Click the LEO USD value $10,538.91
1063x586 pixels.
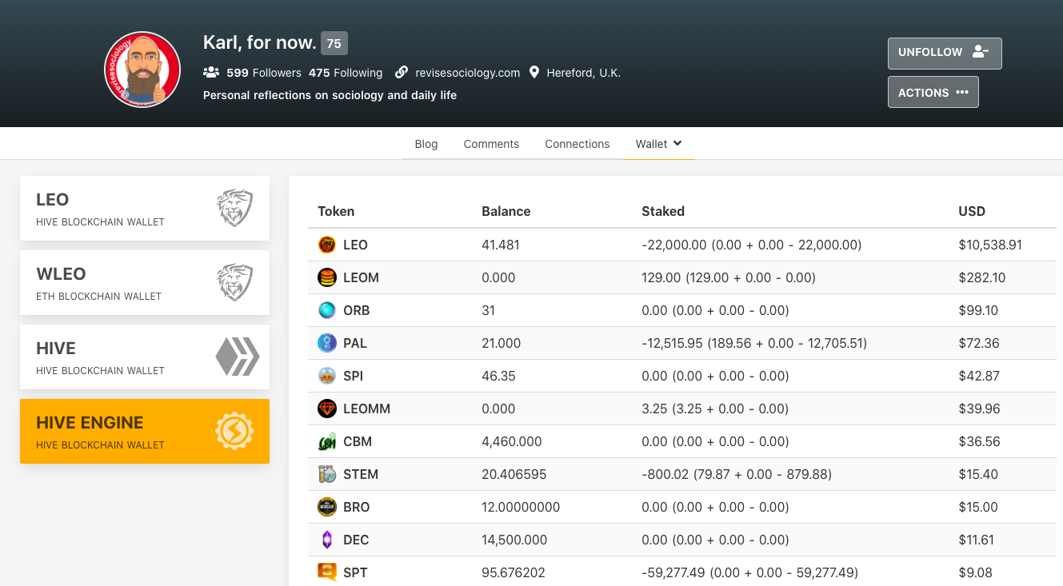(x=990, y=245)
